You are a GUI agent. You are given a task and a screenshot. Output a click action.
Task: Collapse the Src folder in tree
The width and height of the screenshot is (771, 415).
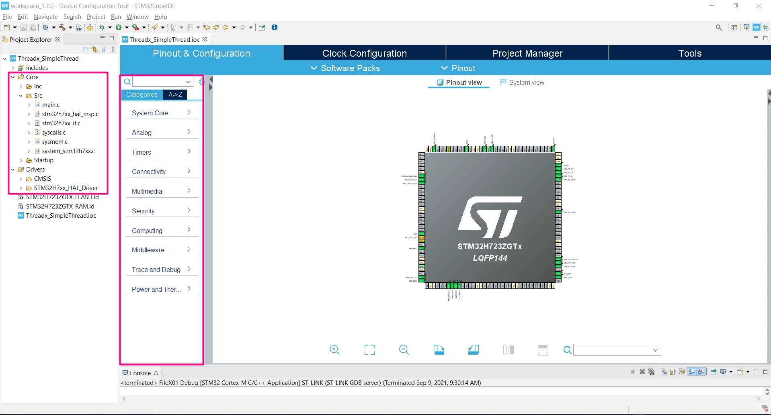tap(21, 96)
